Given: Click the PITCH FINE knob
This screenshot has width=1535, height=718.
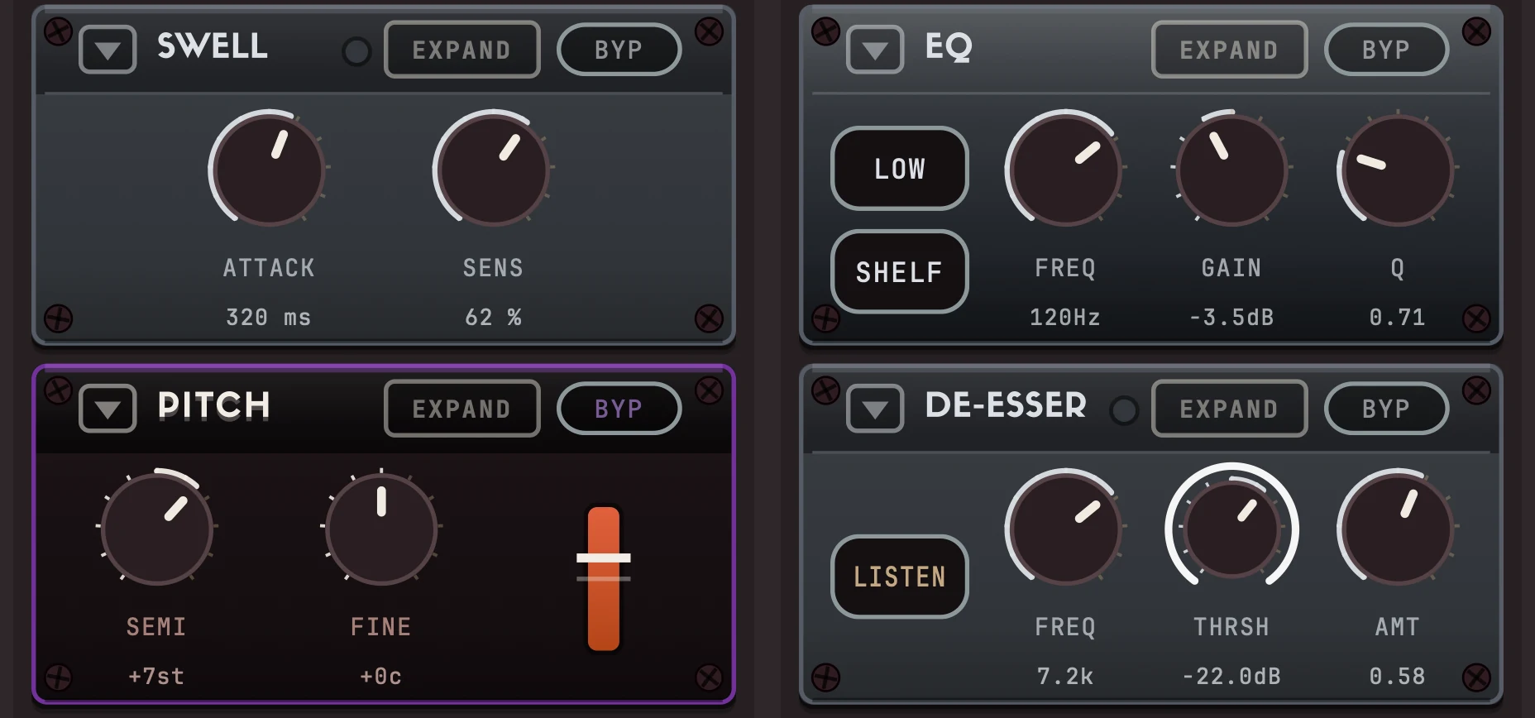Looking at the screenshot, I should 381,528.
